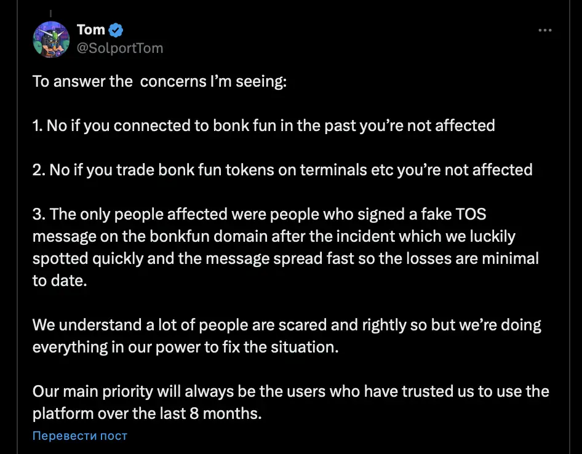Click the blue verified badge icon

pyautogui.click(x=116, y=30)
